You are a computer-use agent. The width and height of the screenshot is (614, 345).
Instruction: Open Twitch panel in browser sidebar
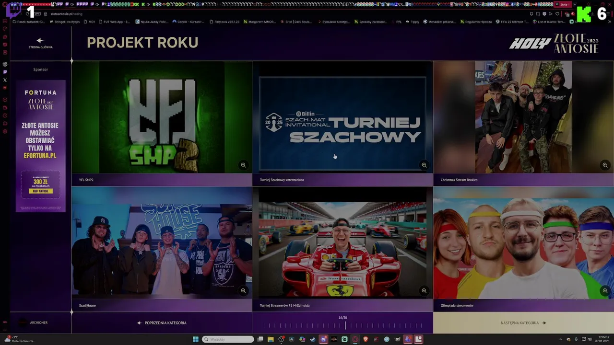click(5, 72)
